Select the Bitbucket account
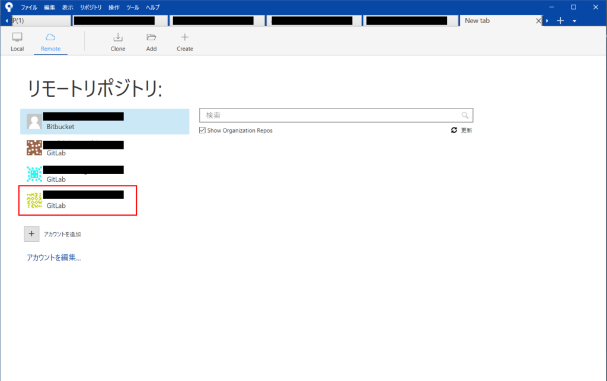Screen dimensions: 607x381 [104, 121]
